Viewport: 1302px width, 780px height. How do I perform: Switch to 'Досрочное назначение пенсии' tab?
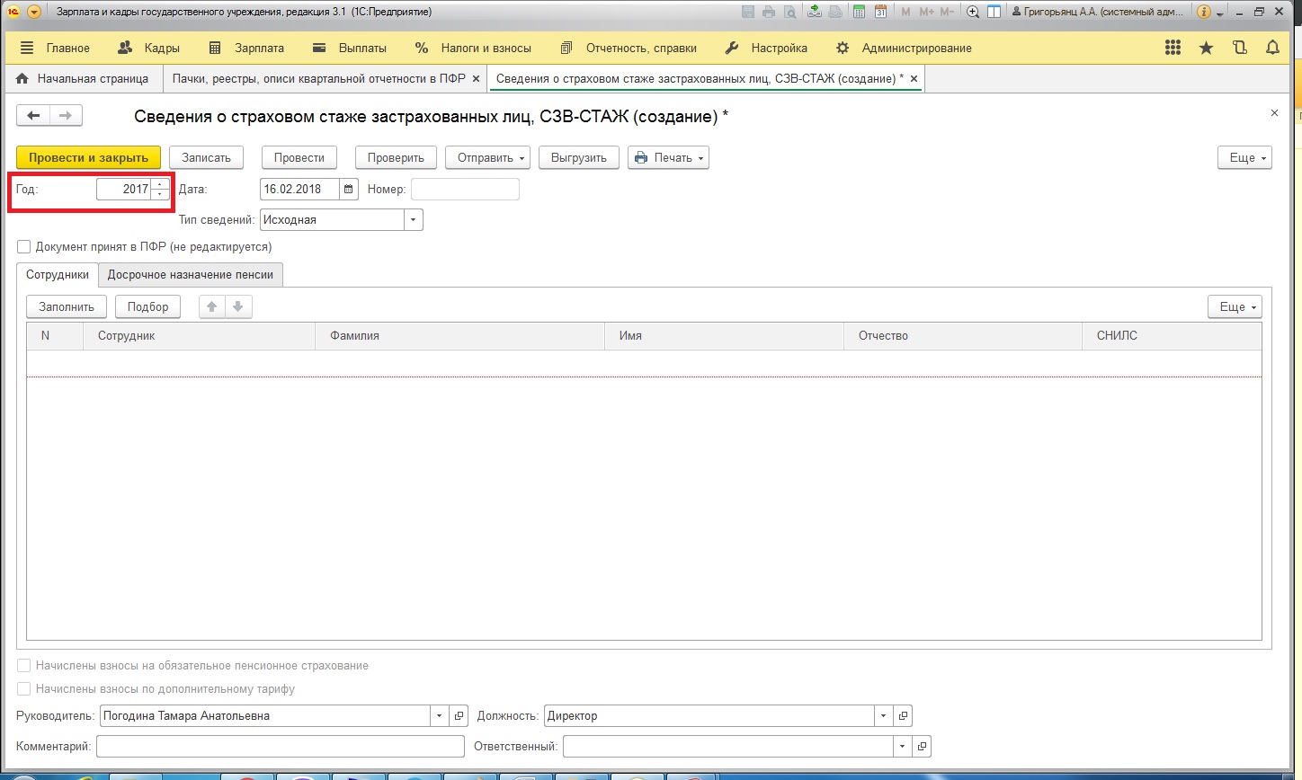191,275
